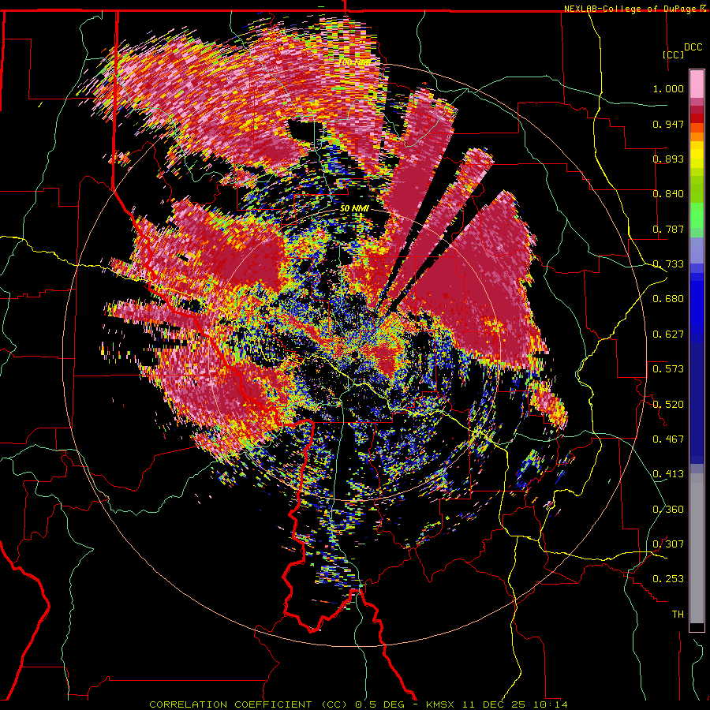Click the CORRELATION COEFFICIENT (CC) caption text
The height and width of the screenshot is (710, 710).
click(248, 704)
